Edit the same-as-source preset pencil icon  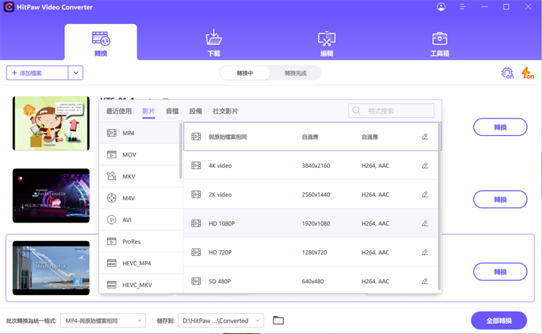pos(425,137)
